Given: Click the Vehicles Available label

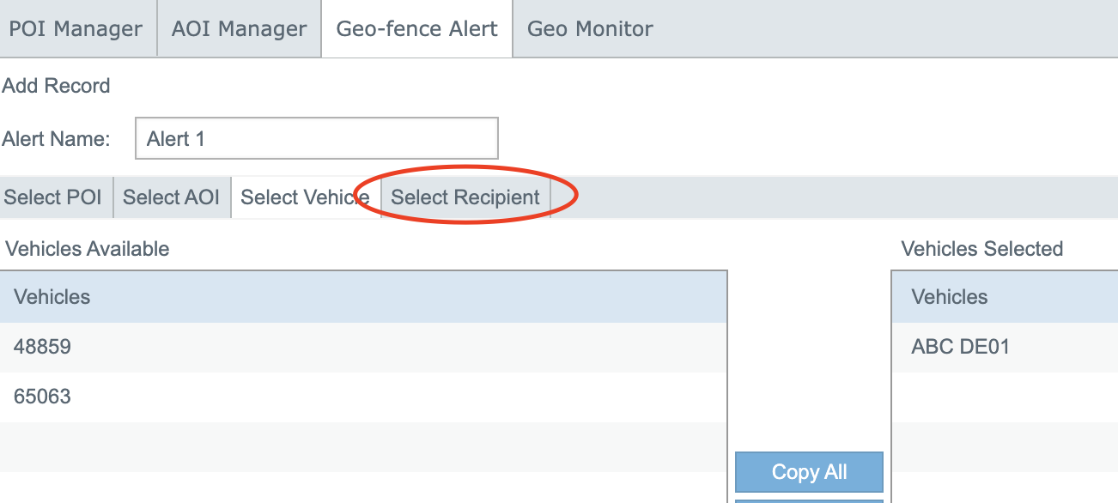Looking at the screenshot, I should [x=87, y=249].
